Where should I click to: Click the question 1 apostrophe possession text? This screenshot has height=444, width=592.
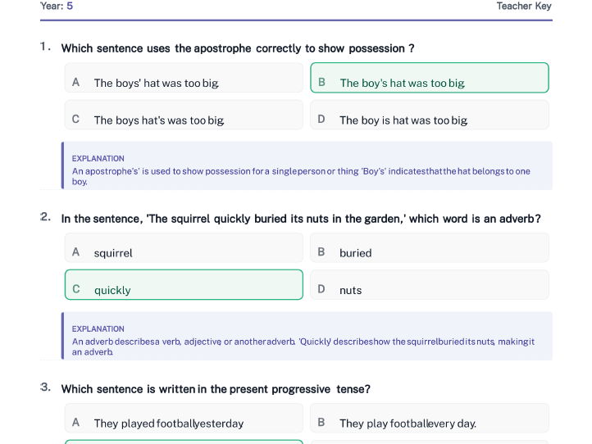(238, 48)
